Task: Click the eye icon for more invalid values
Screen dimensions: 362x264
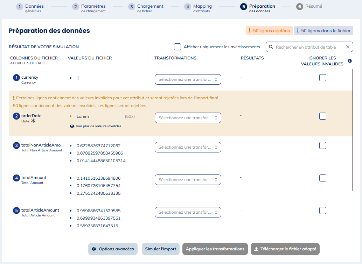Action: (72, 126)
